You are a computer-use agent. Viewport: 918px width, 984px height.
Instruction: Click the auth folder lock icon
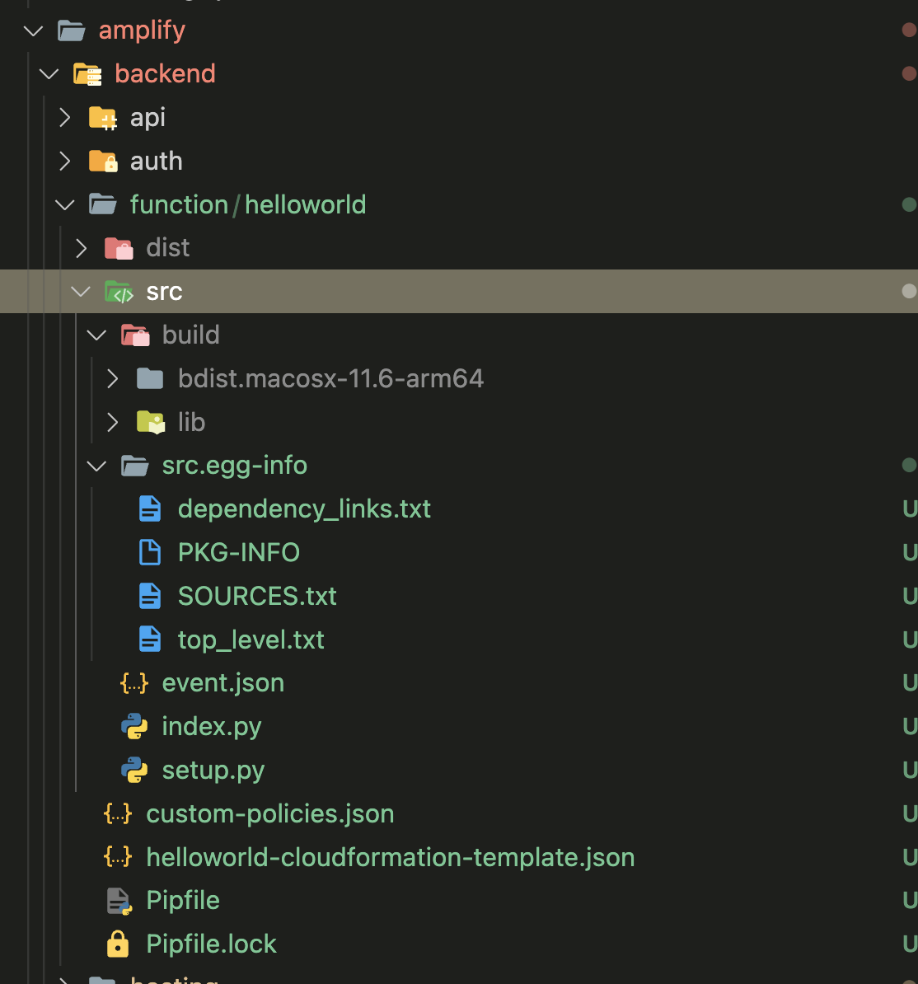tap(103, 162)
